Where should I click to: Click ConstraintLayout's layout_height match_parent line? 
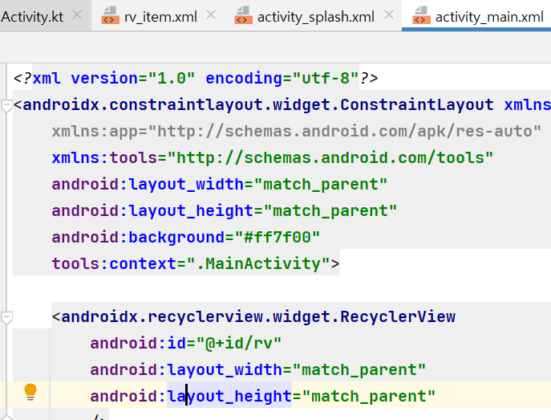click(x=225, y=210)
